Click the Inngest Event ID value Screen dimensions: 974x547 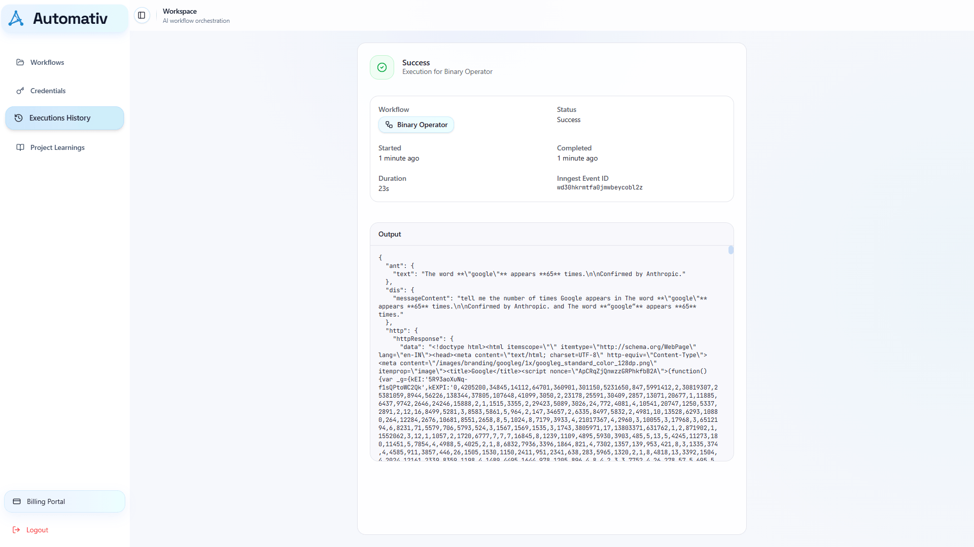pos(600,187)
